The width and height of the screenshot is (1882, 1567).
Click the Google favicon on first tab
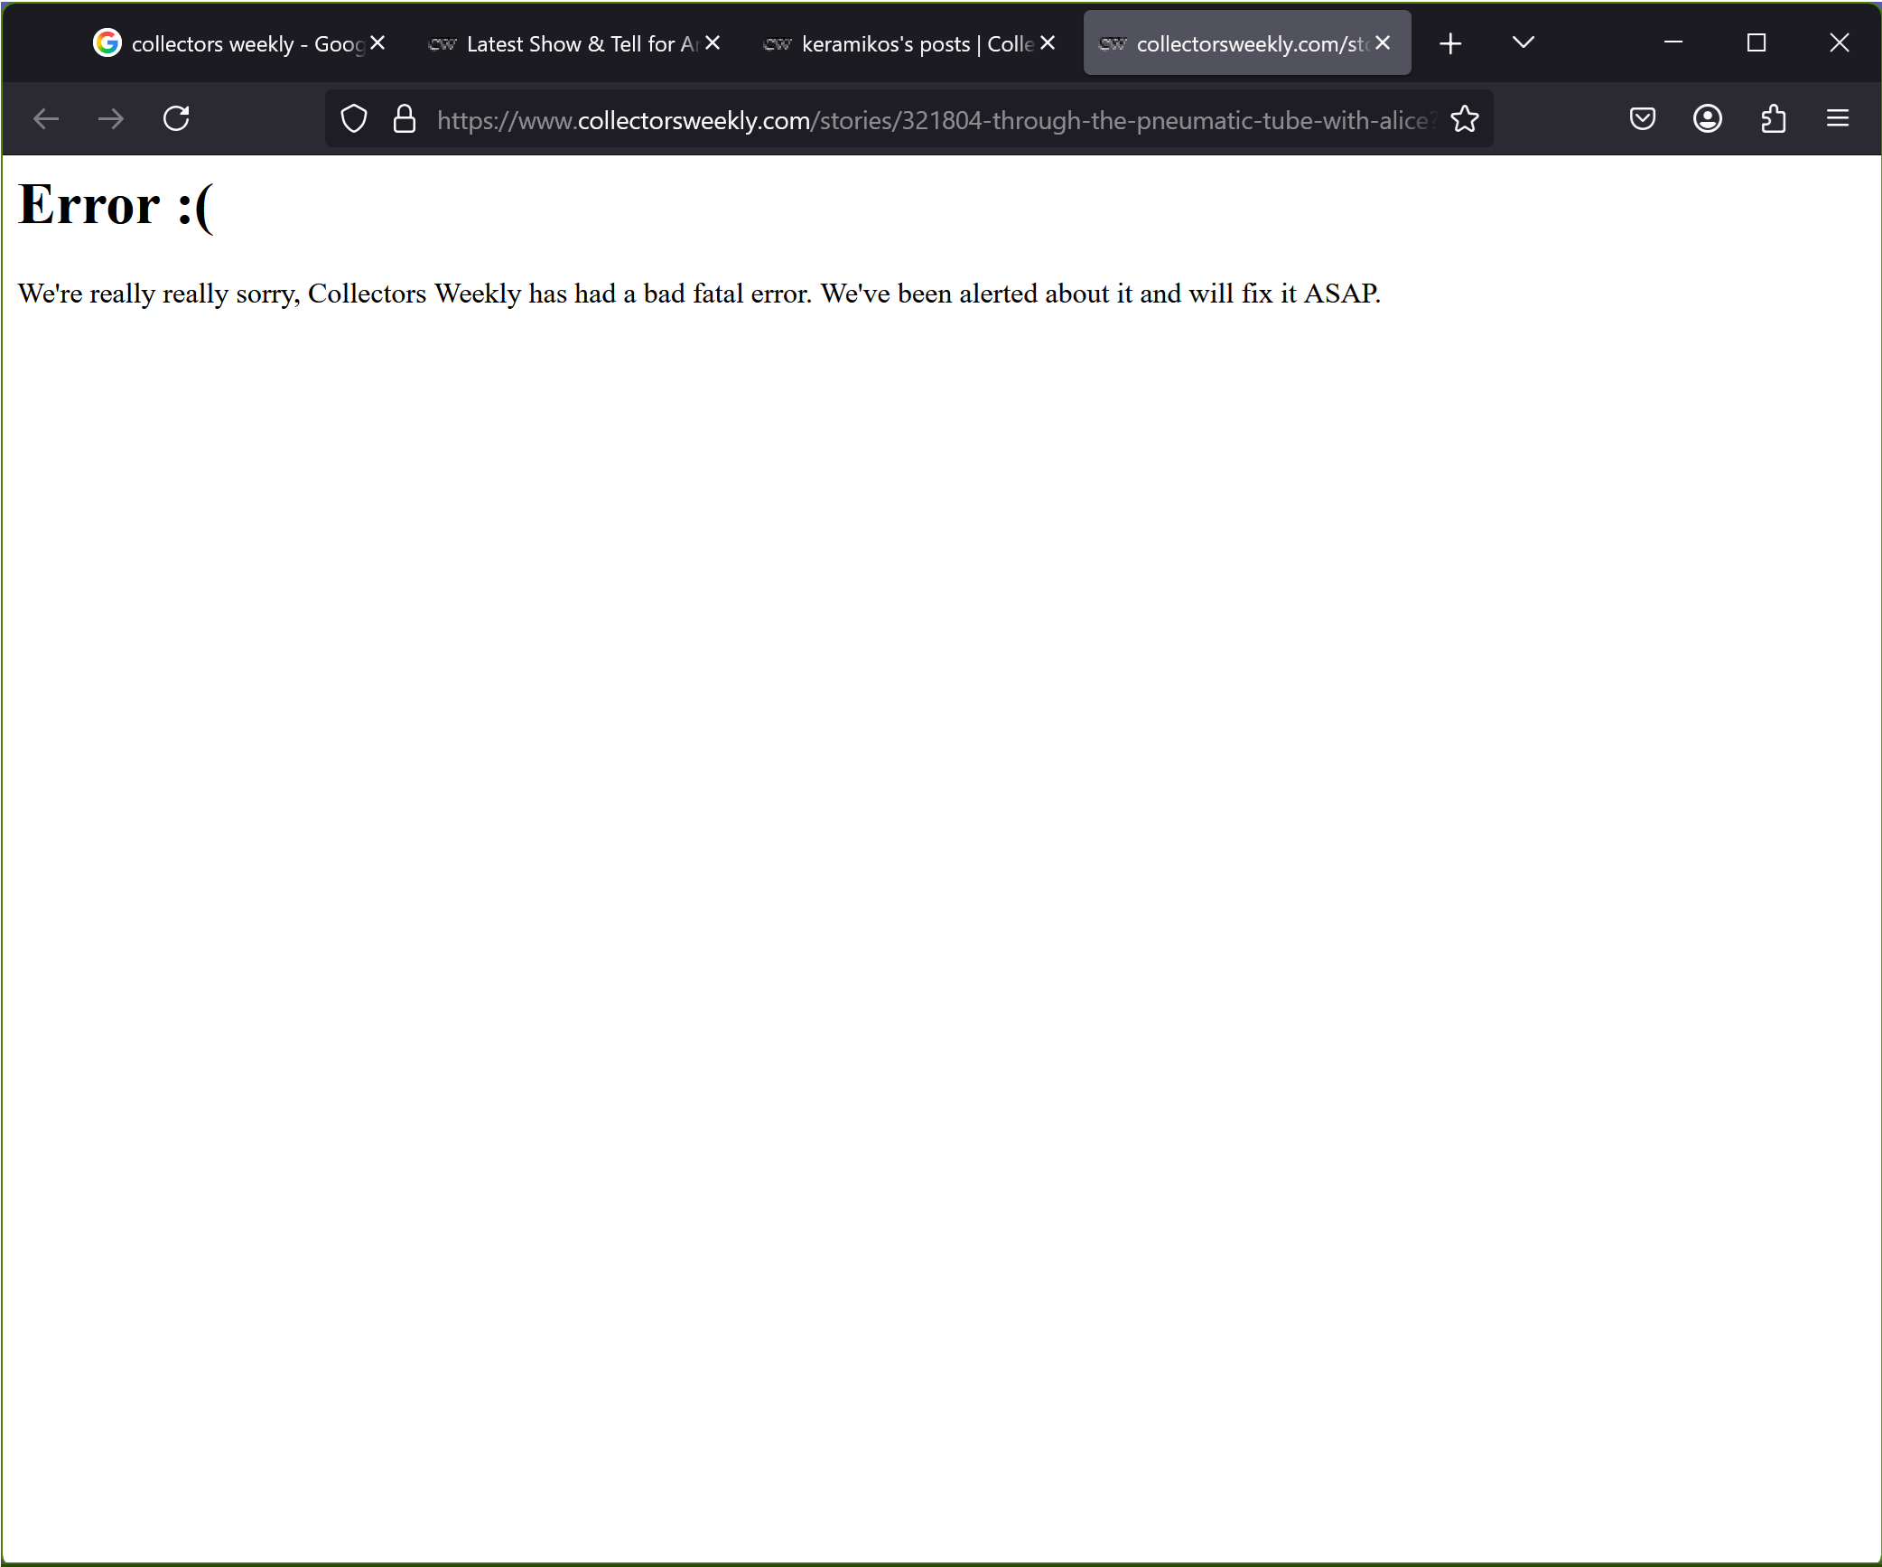click(x=107, y=42)
